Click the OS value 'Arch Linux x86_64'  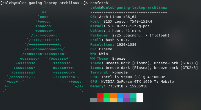click(118, 17)
